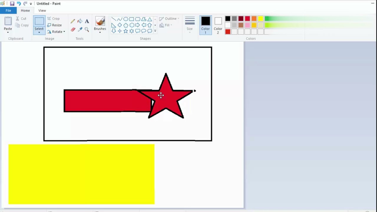The image size is (377, 212).
Task: Select the Six-point star shape
Action: point(132,31)
